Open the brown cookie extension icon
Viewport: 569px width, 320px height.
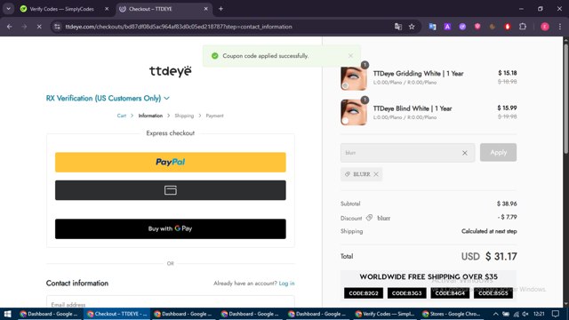[493, 27]
